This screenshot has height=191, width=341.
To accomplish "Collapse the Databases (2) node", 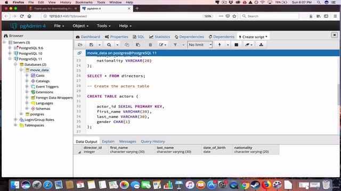I will 15,64.
